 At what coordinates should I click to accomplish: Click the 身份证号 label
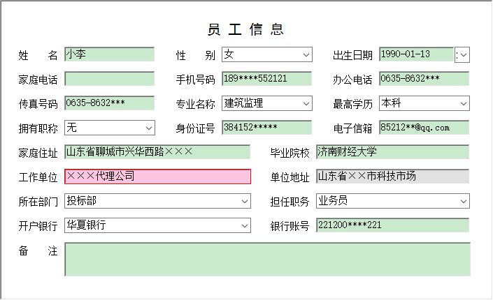195,128
